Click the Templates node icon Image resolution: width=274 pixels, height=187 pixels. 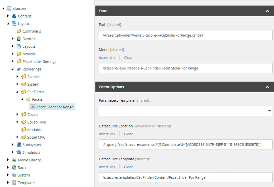pyautogui.click(x=14, y=183)
